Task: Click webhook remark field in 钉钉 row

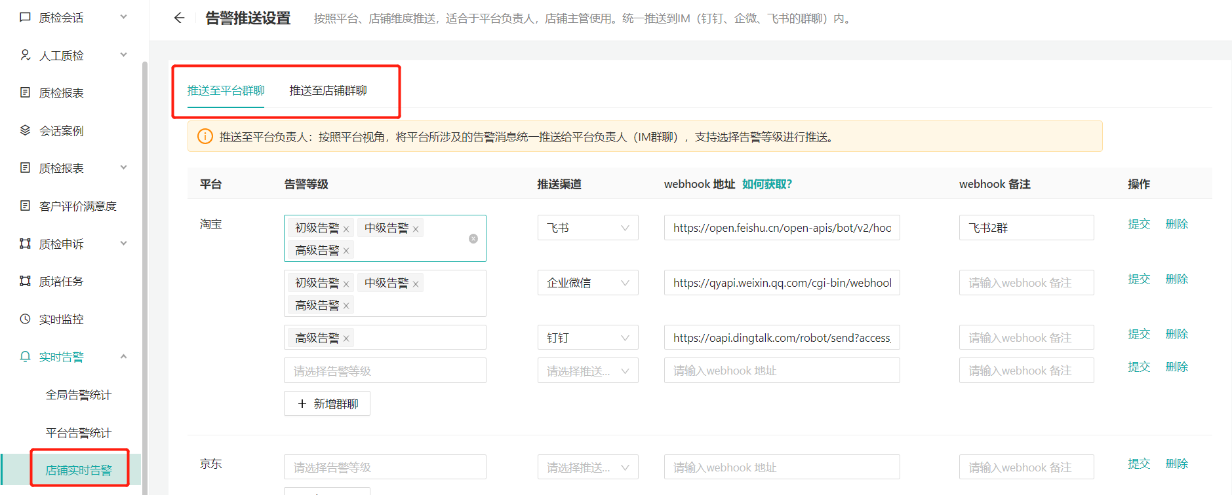Action: [1027, 338]
